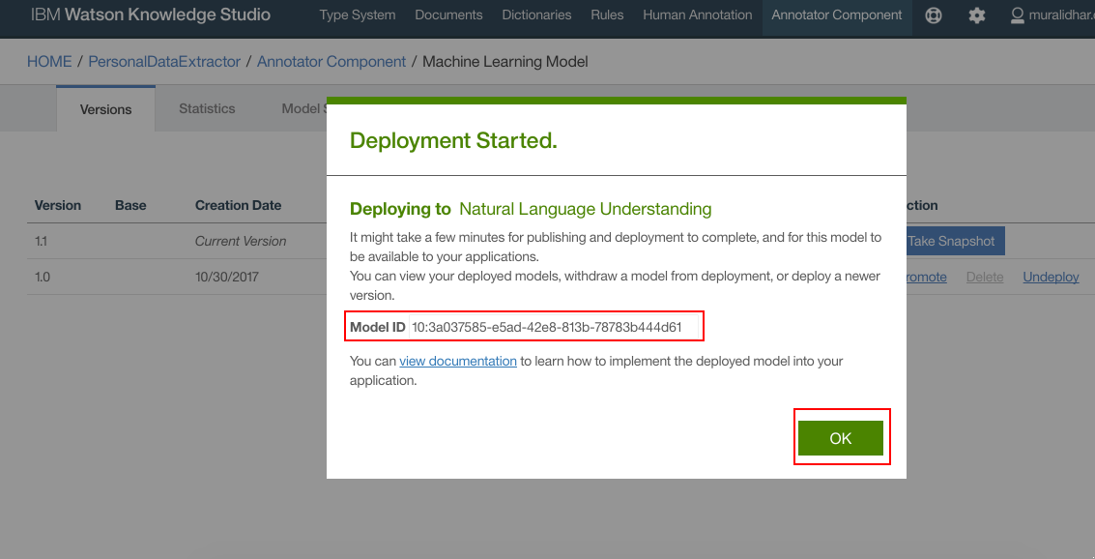1095x559 pixels.
Task: Open the Annotator Component breadcrumb link
Action: (x=331, y=62)
